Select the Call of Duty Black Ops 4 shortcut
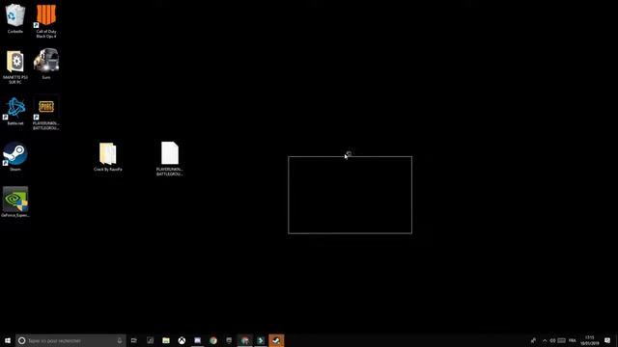Screen dimensions: 618x347 [x=46, y=20]
